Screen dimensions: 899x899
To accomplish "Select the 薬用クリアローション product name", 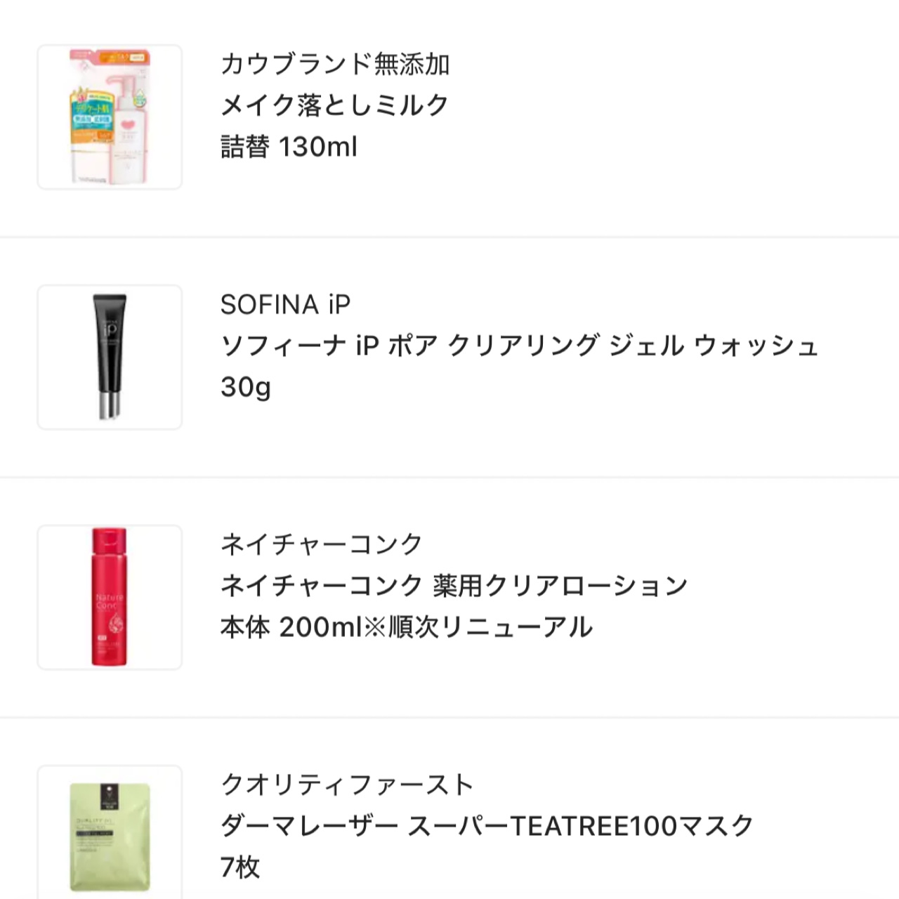I will (x=560, y=586).
